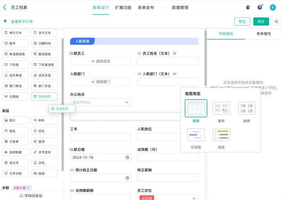Add the 下拉框 field component

[15, 64]
